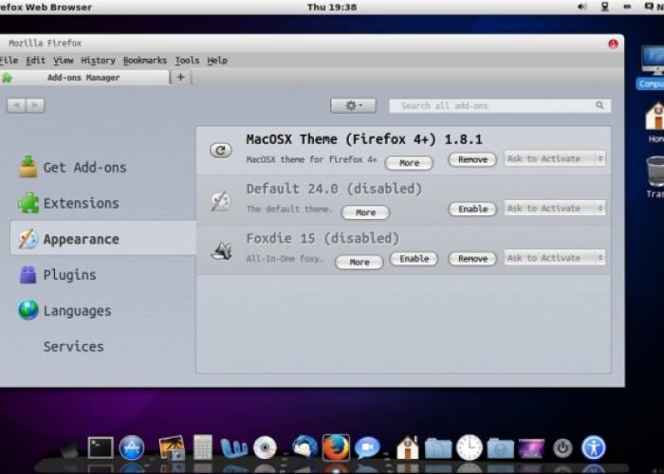Click the Trash desktop icon
This screenshot has width=664, height=474.
tap(655, 177)
